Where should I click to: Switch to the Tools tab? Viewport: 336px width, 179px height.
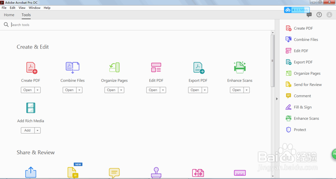[26, 15]
